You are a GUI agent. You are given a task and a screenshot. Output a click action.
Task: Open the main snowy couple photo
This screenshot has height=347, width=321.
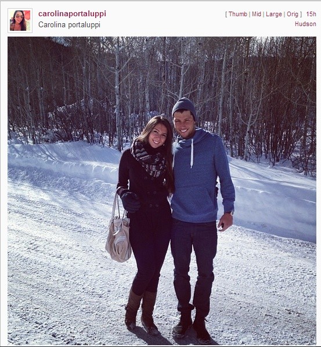162,191
